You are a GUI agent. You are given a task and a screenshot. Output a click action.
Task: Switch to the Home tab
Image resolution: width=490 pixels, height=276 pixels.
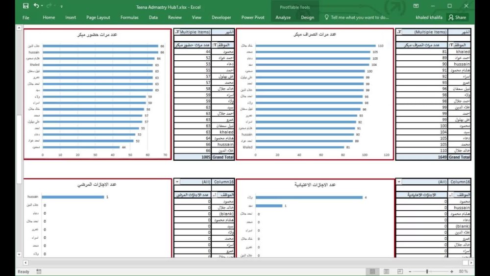(x=49, y=18)
